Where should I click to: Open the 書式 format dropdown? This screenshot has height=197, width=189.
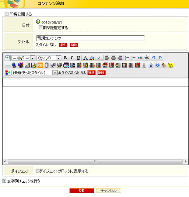[23, 58]
